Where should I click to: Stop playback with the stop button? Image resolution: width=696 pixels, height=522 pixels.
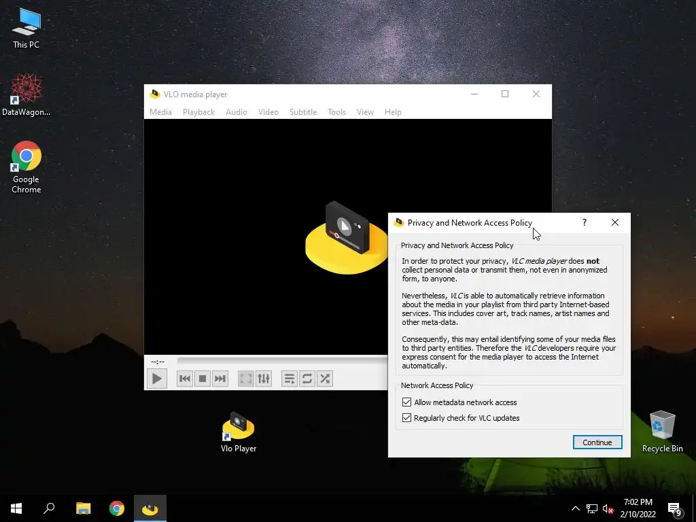click(203, 379)
